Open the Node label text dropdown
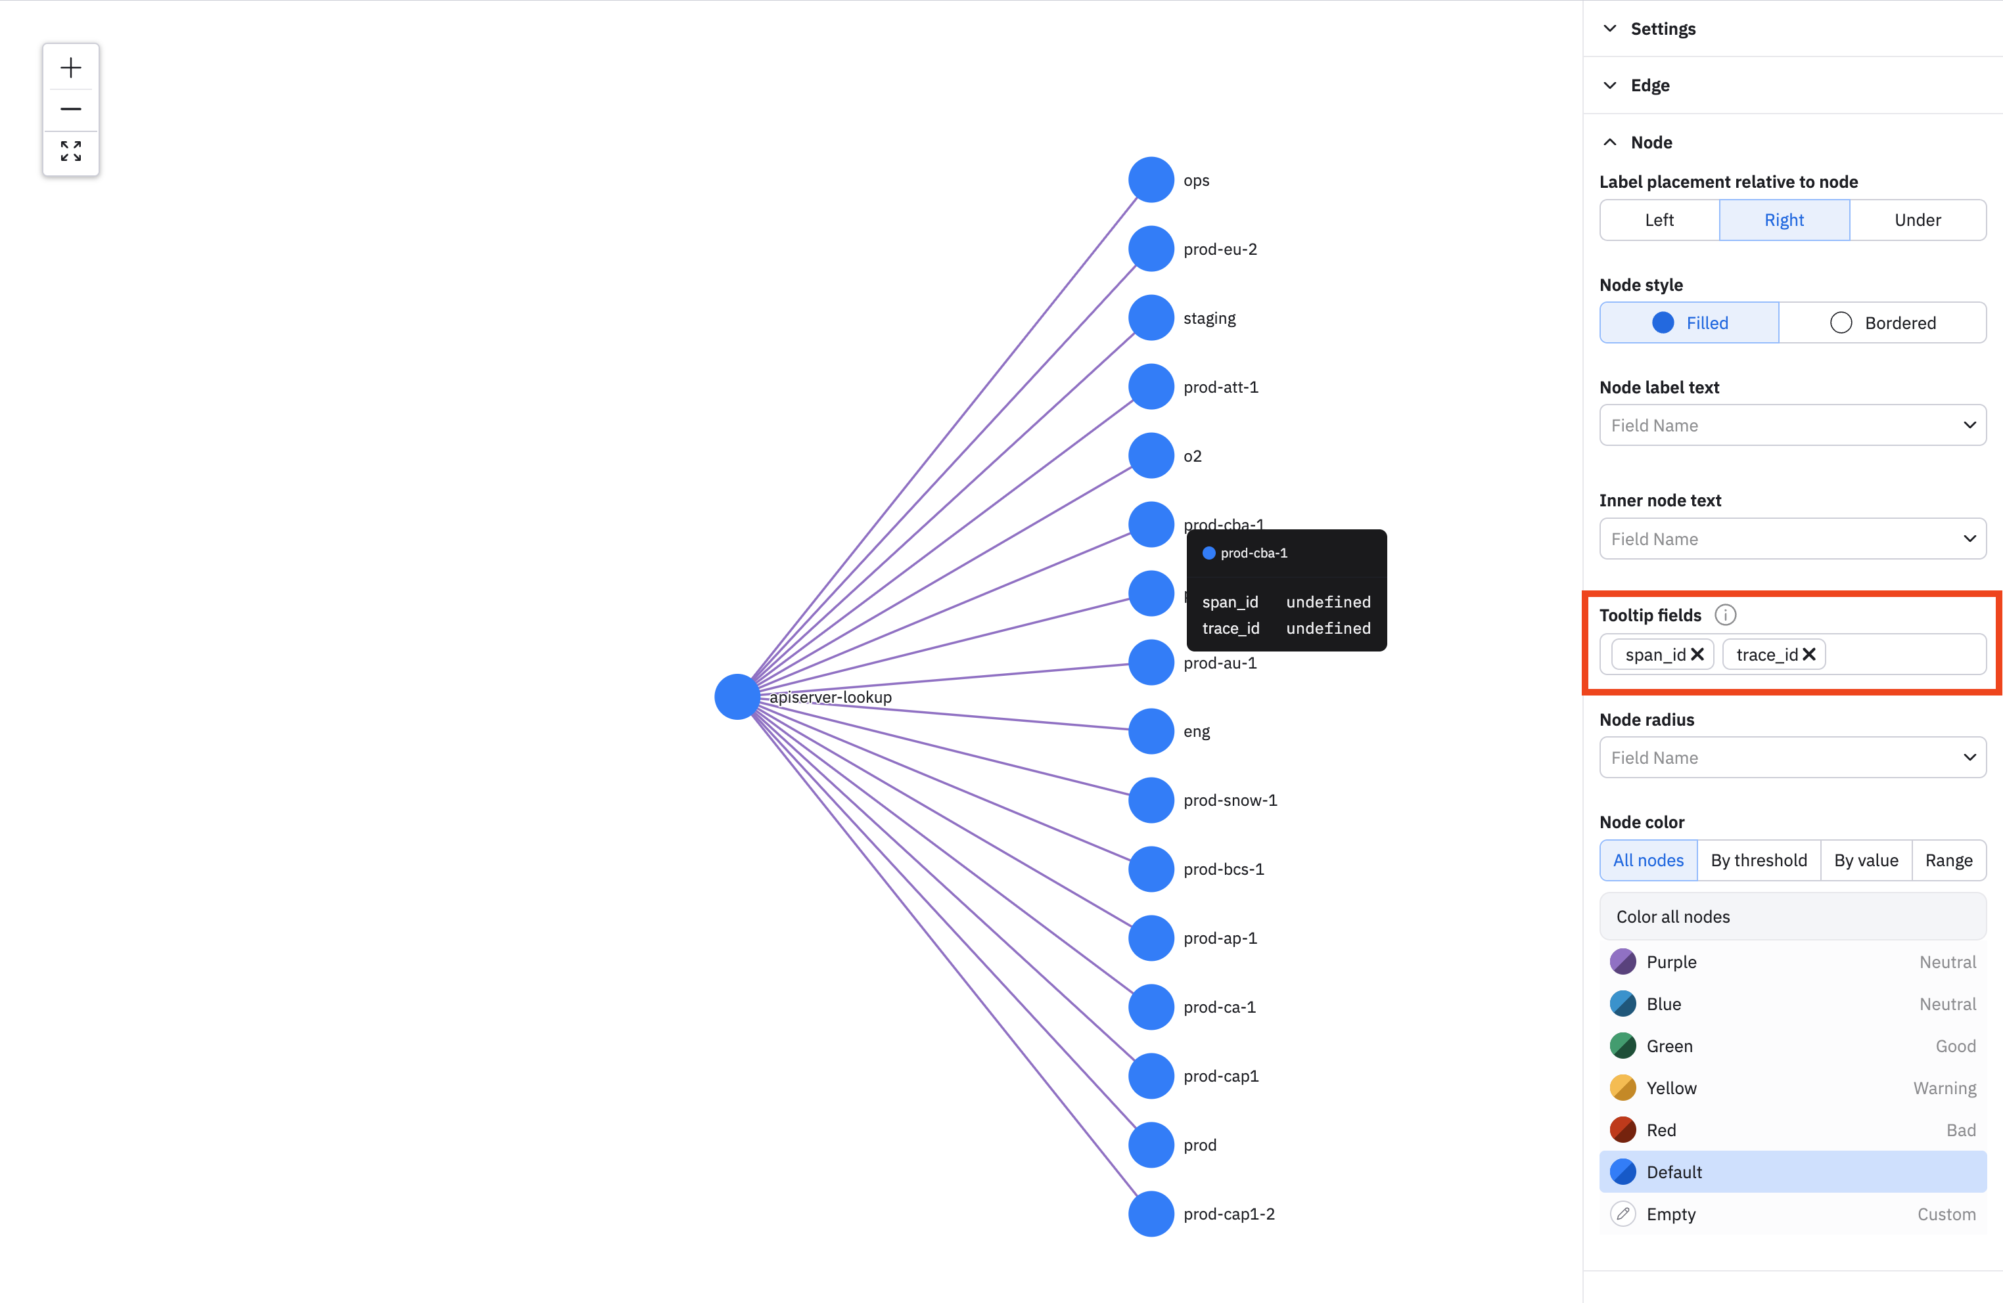The width and height of the screenshot is (2003, 1303). (1792, 426)
